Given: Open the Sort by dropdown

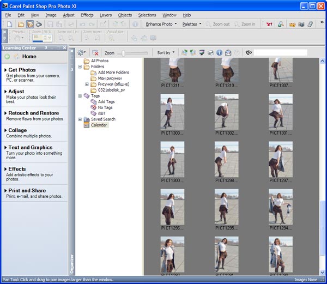Looking at the screenshot, I should [x=166, y=53].
